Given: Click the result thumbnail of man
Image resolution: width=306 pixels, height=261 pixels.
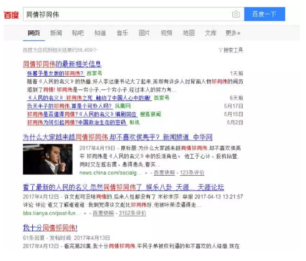Looking at the screenshot, I should pos(48,159).
